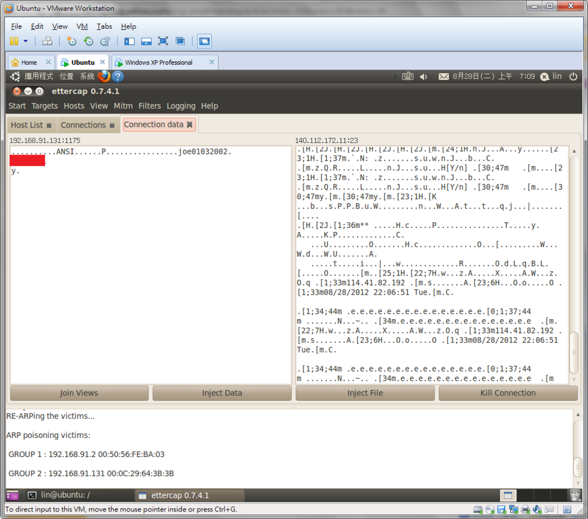This screenshot has height=519, width=588.
Task: Click the VMware sound card status icon
Action: pos(537,510)
